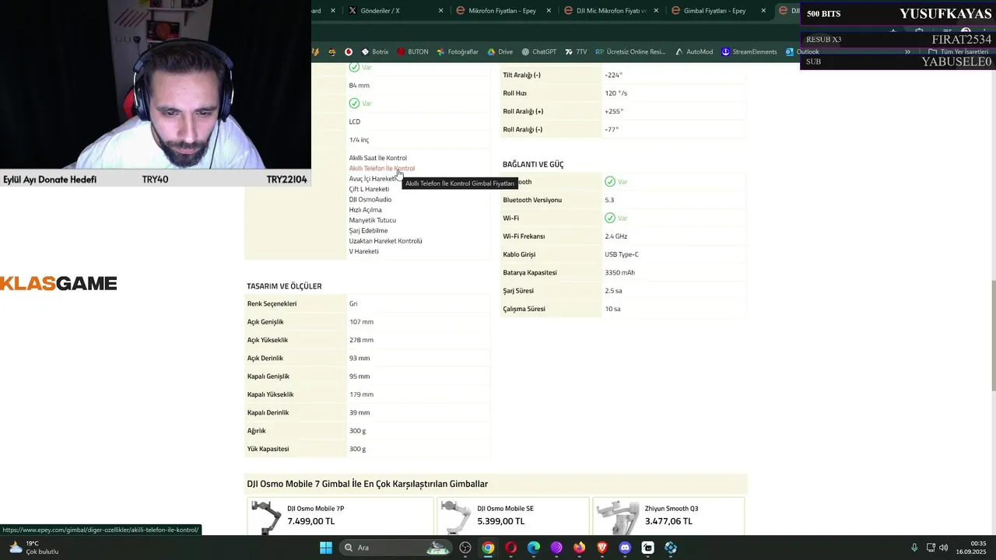Click the Windows taskbar search box
This screenshot has height=560, width=996.
point(396,548)
